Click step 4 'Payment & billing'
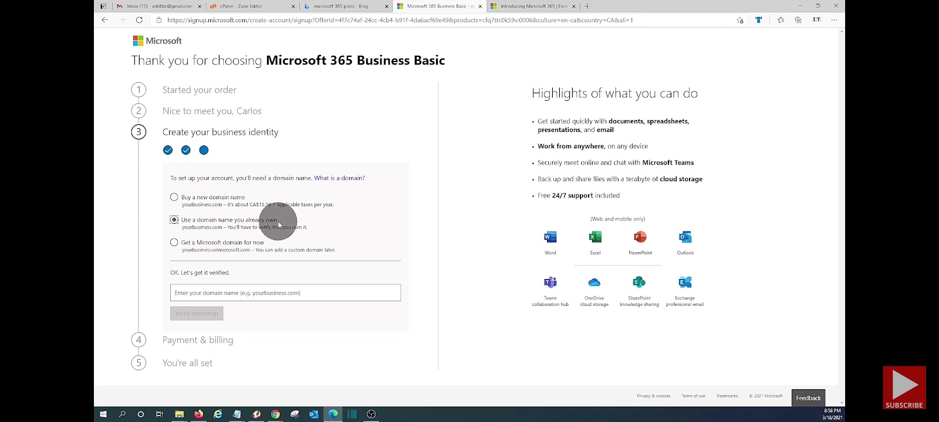The height and width of the screenshot is (422, 939). [x=198, y=340]
